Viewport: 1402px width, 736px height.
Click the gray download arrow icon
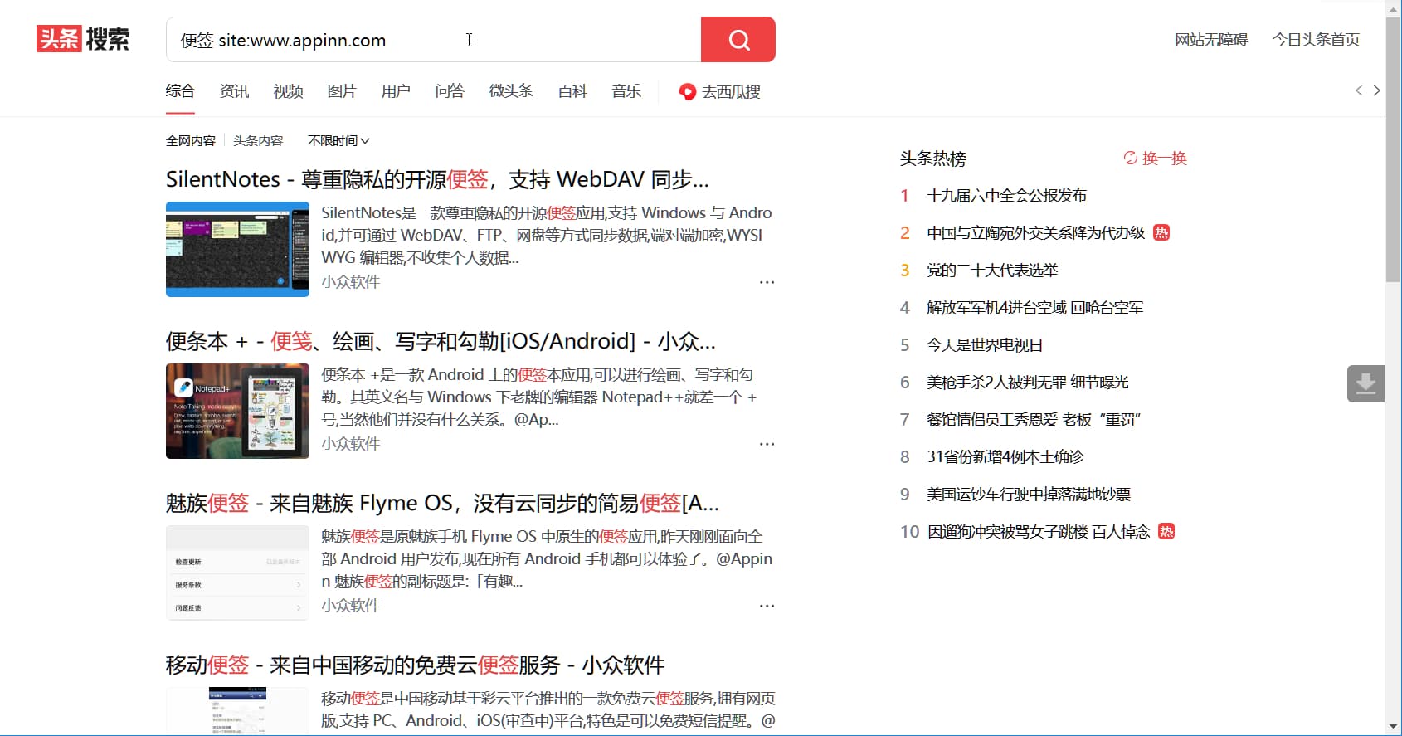(1365, 383)
